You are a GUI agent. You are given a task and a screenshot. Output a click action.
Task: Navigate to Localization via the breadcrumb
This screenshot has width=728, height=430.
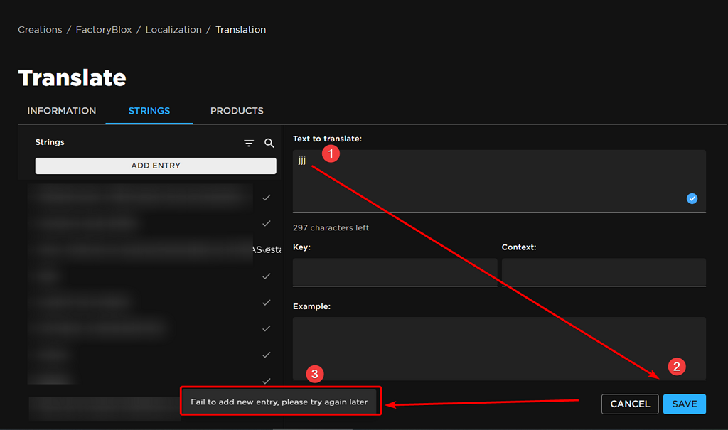point(173,29)
